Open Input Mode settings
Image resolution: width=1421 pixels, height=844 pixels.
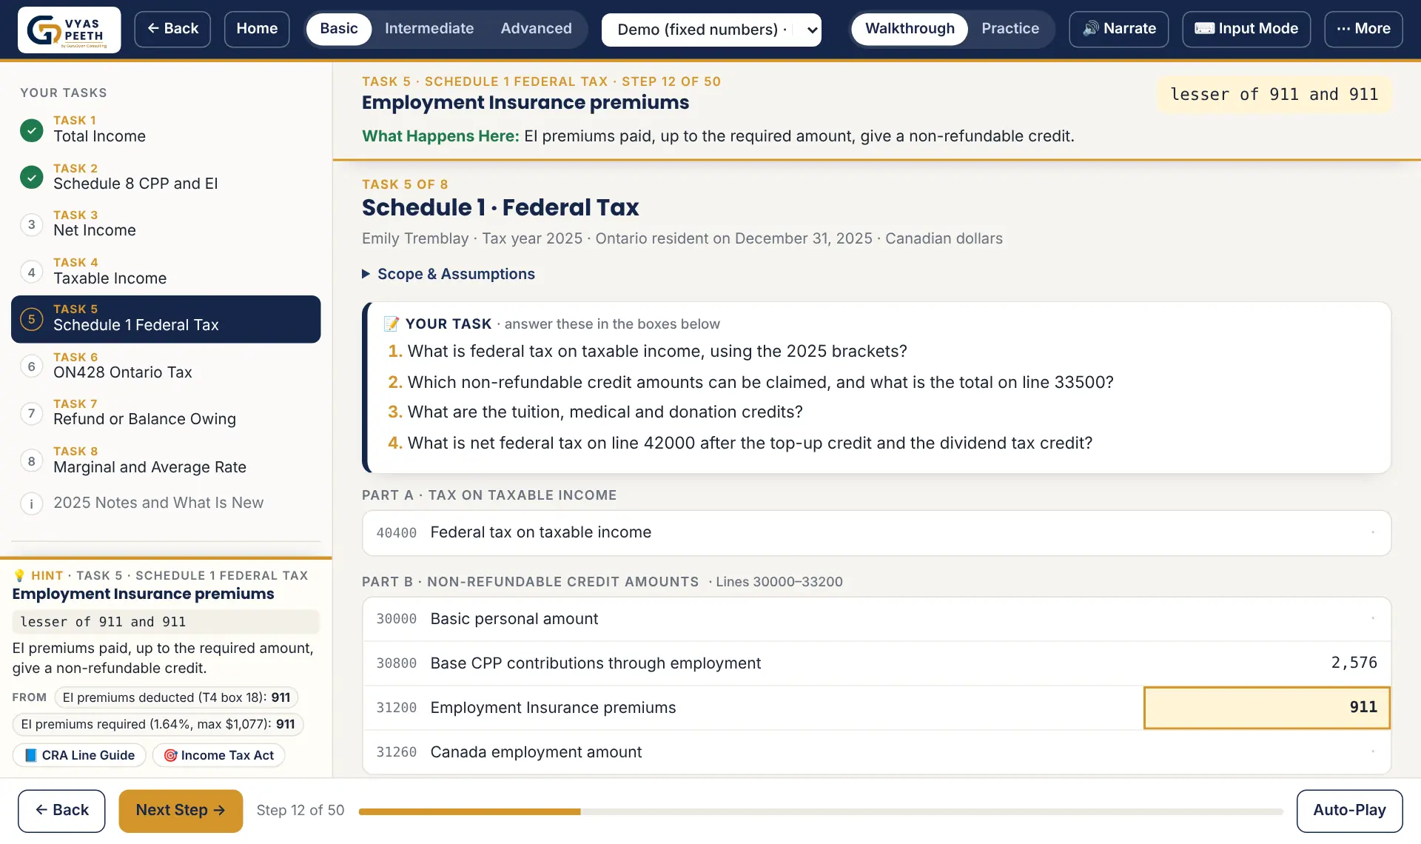1246,29
